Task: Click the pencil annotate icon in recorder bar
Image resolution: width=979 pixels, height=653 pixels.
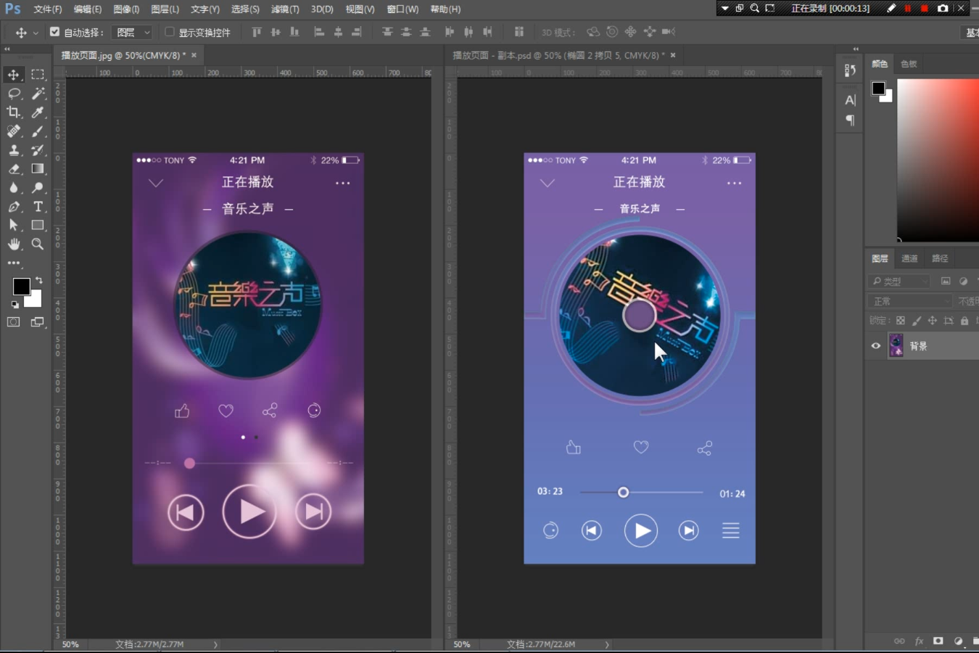Action: tap(891, 9)
